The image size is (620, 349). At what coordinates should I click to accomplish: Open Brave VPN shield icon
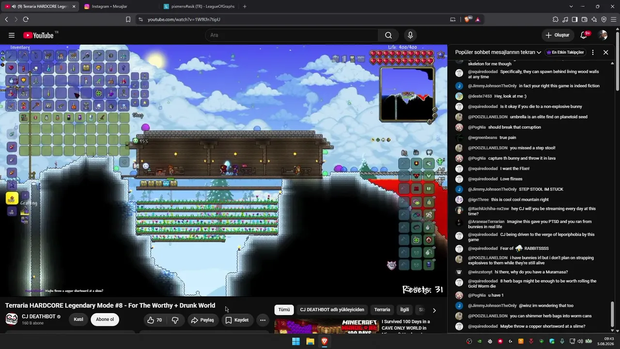tap(604, 19)
